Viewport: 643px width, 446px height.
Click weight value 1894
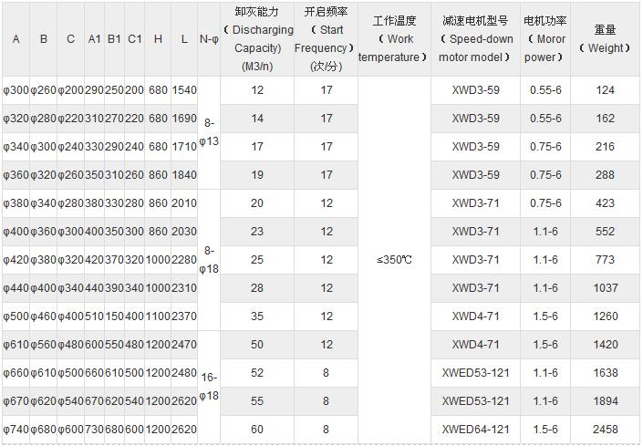(x=606, y=401)
